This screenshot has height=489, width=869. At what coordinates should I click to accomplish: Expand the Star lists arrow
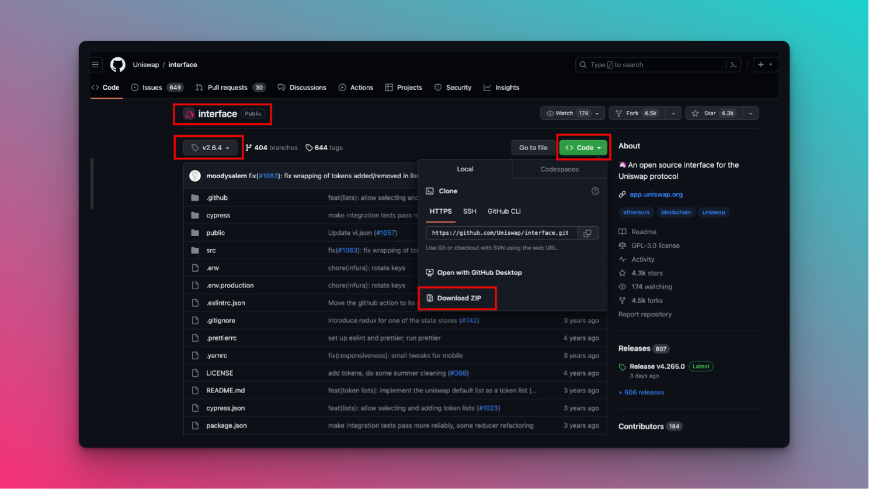click(x=751, y=113)
